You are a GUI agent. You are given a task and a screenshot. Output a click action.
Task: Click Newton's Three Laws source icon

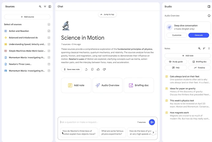(6, 64)
